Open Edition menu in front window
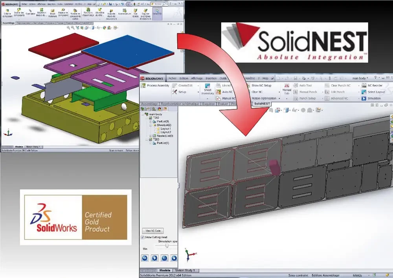 pos(184,78)
